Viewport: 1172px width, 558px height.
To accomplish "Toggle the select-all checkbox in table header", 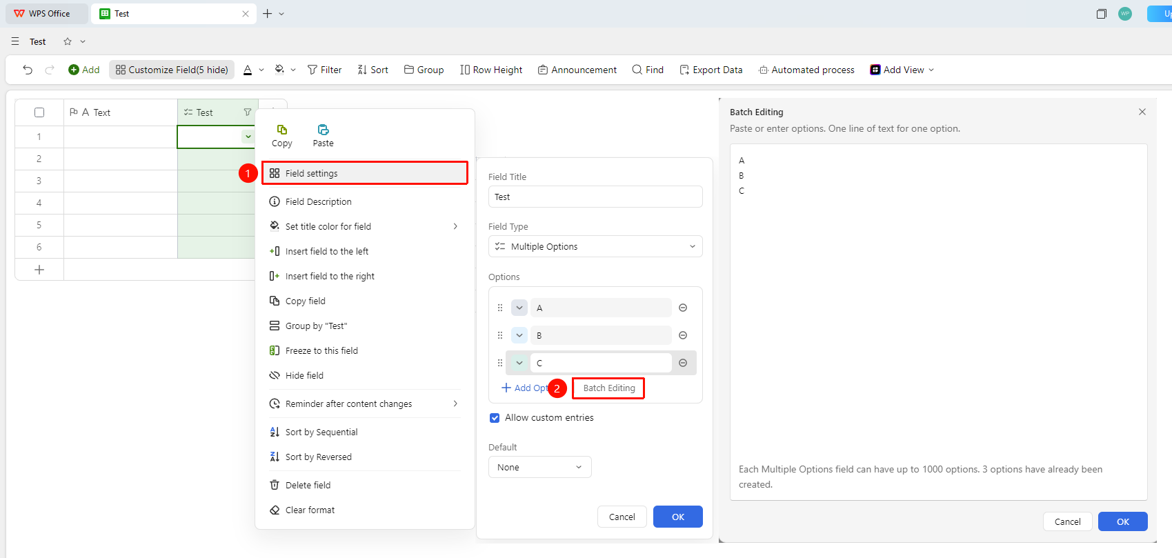I will point(39,112).
